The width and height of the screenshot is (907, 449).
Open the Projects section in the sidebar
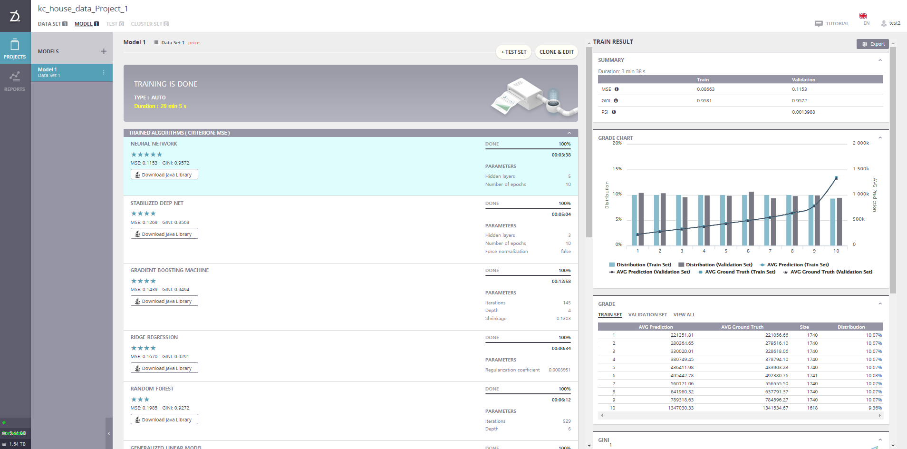15,48
